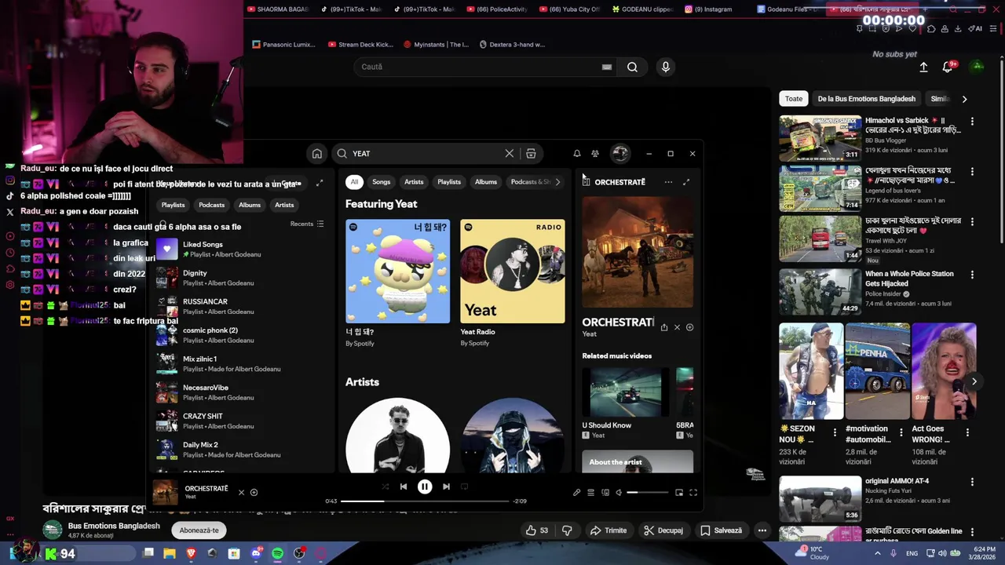Screen dimensions: 1005x565
Task: Skip to next track
Action: 446,487
